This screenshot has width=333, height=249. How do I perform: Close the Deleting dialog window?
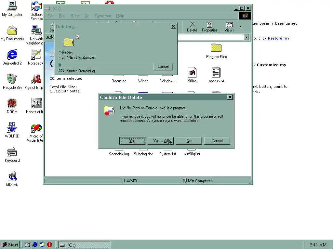pyautogui.click(x=173, y=26)
